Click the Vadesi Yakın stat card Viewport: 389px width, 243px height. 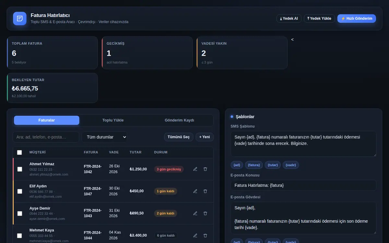click(242, 53)
